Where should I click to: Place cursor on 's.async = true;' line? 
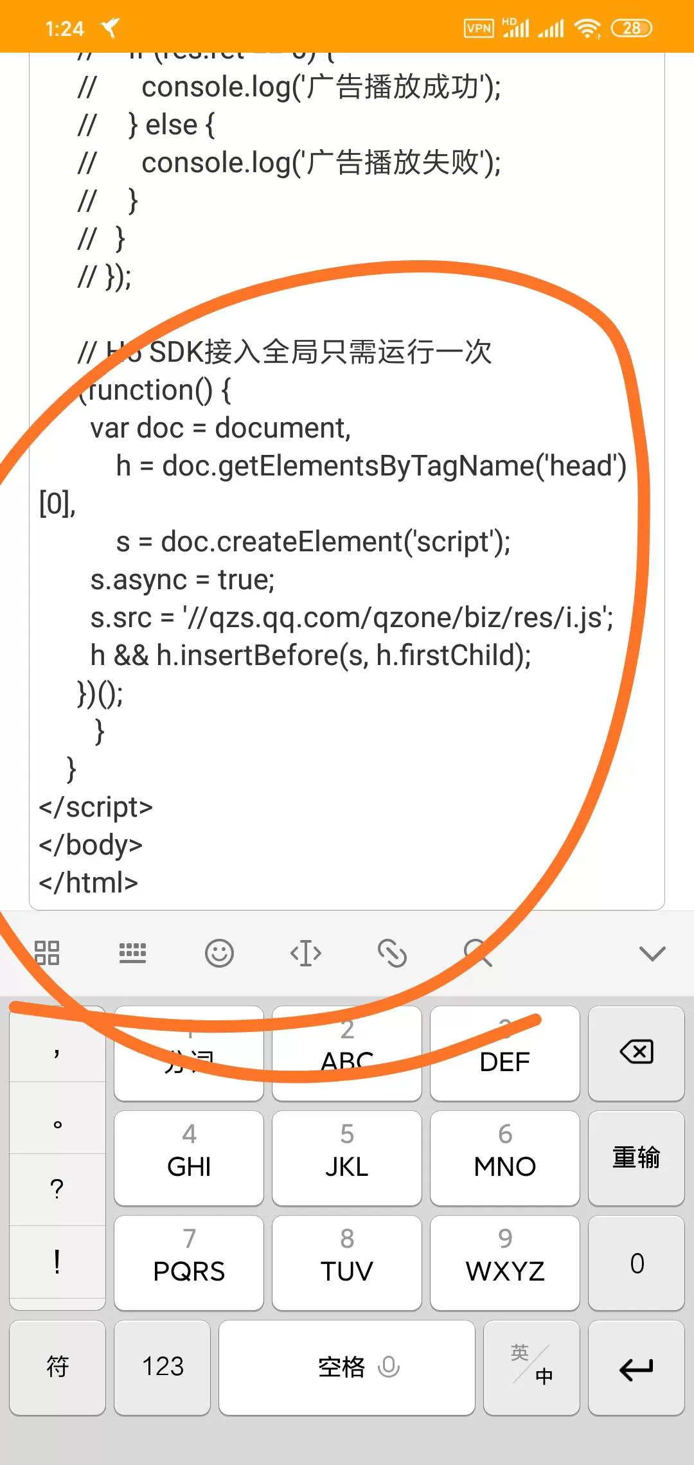pos(182,580)
